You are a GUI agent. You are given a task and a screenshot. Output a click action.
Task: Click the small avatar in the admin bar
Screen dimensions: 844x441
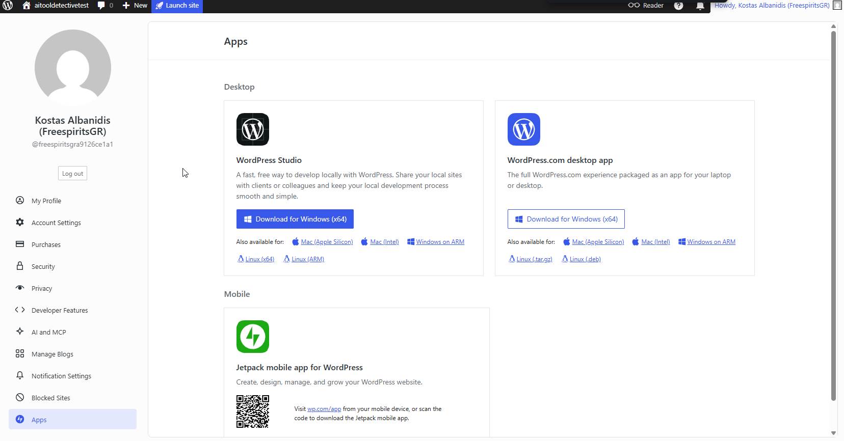[x=837, y=6]
